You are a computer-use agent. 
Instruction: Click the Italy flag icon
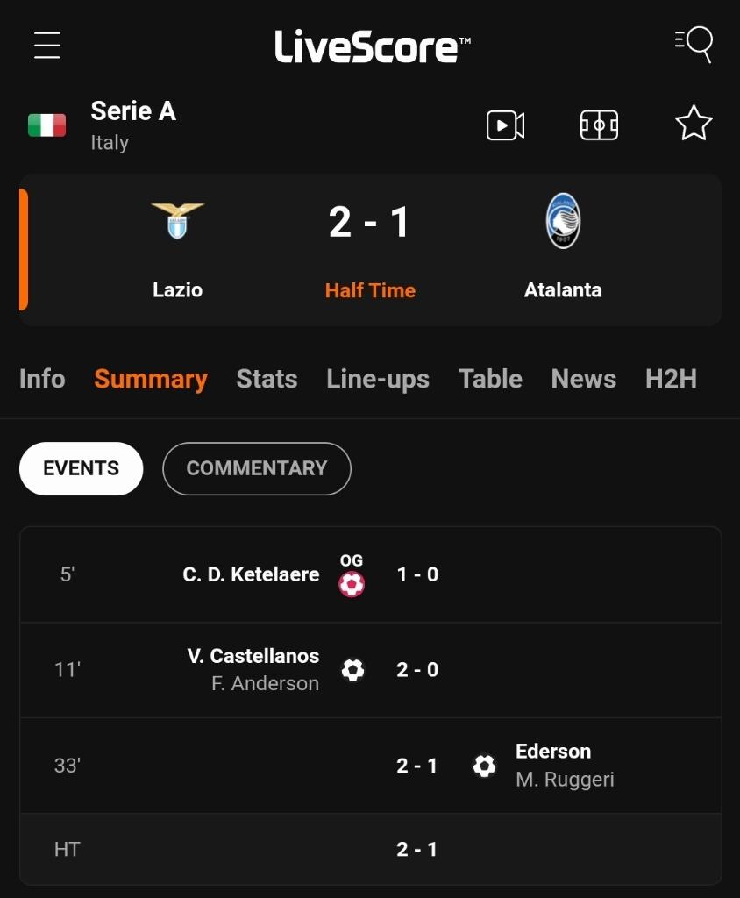coord(46,125)
